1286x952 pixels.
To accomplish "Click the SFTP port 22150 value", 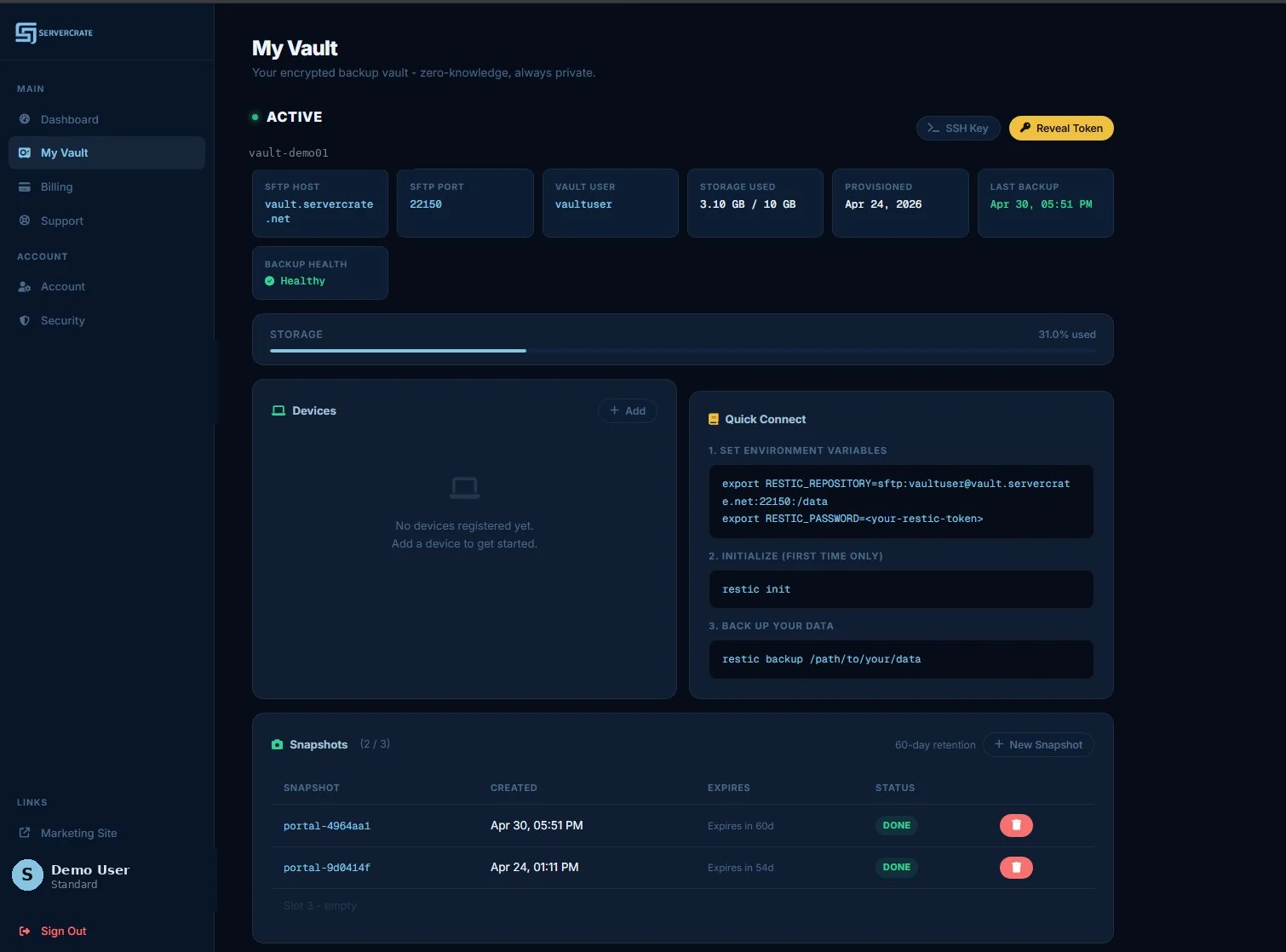I will [x=426, y=204].
